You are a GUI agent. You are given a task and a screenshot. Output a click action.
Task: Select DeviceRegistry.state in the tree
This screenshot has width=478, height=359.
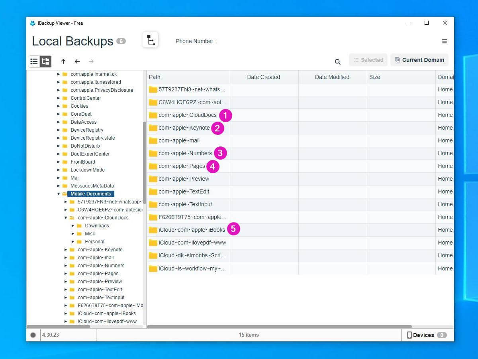[93, 138]
